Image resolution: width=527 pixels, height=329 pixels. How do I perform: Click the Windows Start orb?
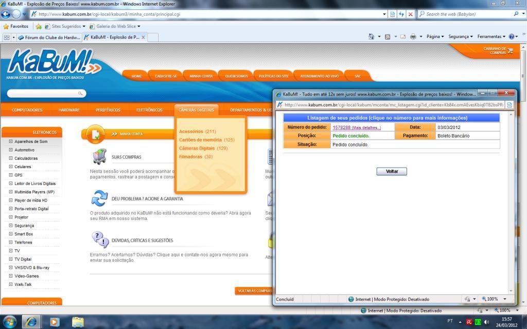point(9,322)
